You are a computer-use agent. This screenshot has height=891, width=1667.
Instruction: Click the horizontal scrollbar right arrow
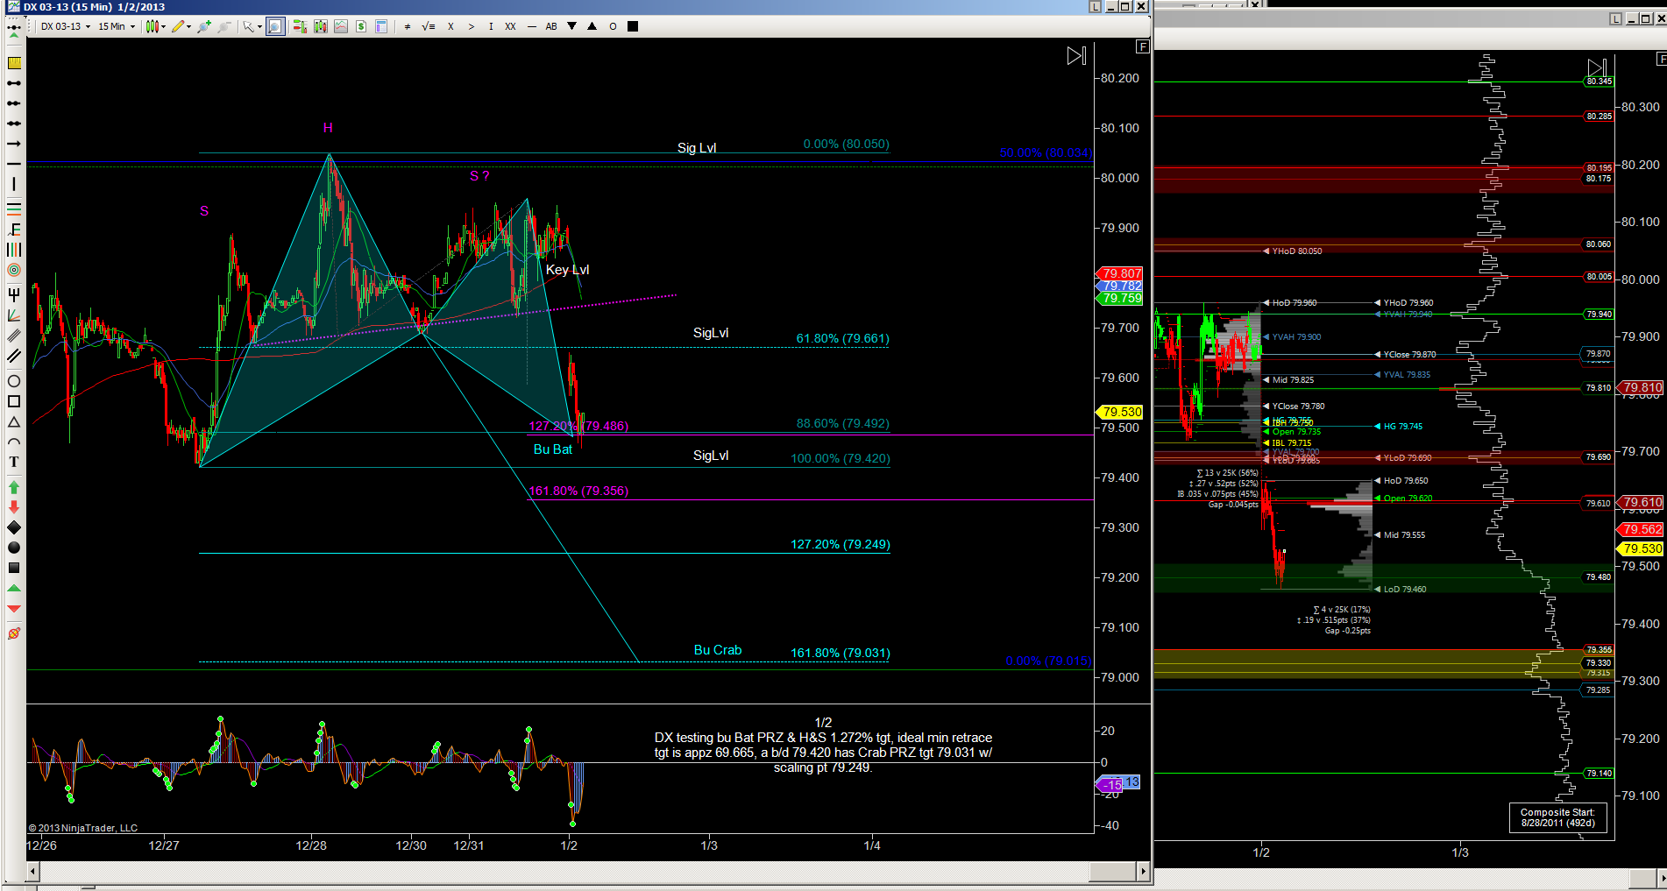click(x=1143, y=872)
